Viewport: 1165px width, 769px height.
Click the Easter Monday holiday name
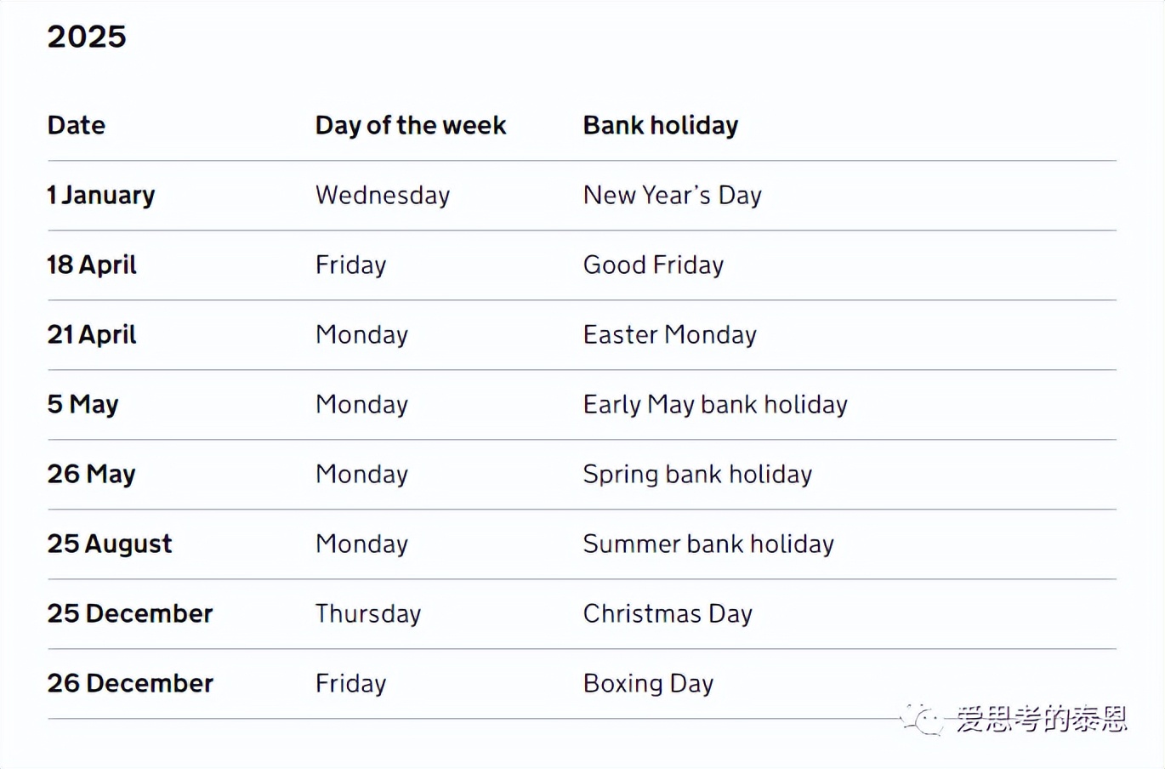point(670,334)
